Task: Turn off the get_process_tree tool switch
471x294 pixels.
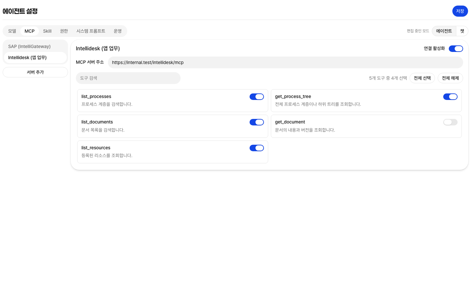Action: coord(450,97)
